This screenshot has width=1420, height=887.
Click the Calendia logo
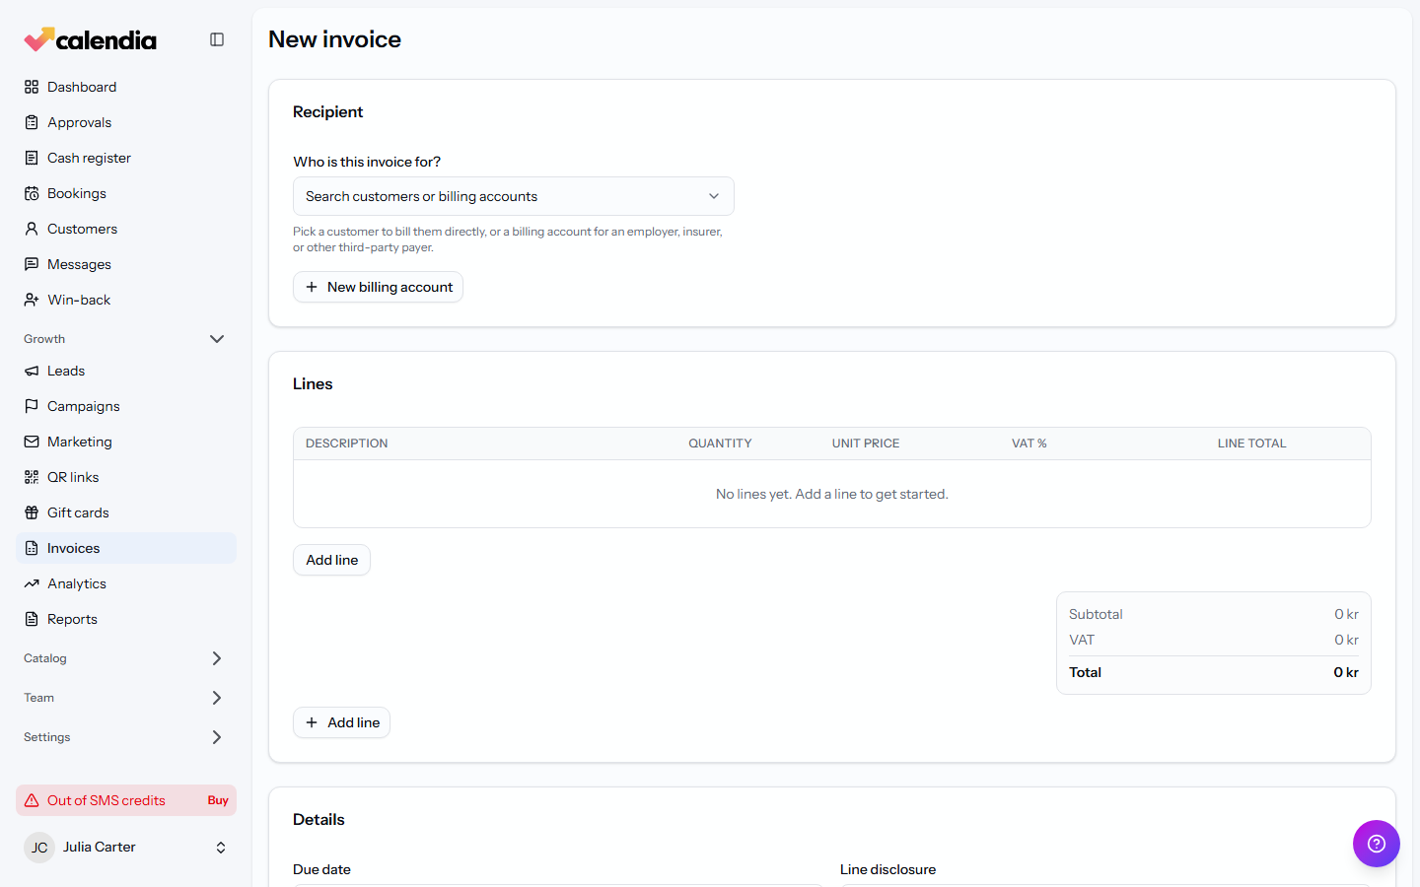coord(91,39)
